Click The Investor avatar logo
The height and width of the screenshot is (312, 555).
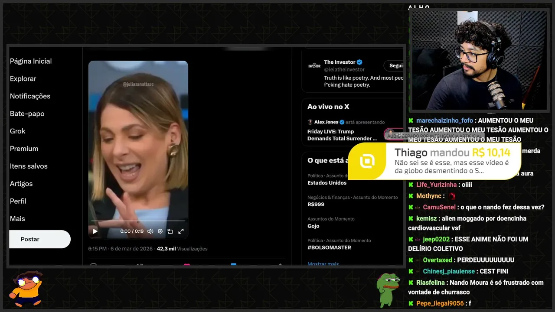point(314,65)
